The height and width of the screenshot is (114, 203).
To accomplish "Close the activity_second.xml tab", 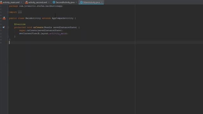I will click(49, 2).
